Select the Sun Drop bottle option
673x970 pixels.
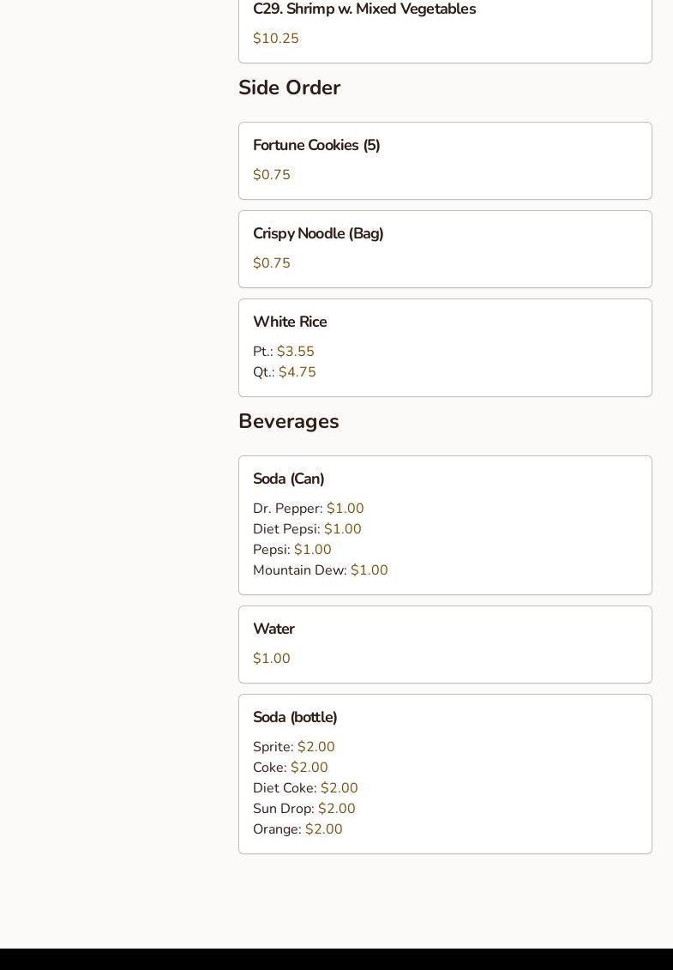coord(304,809)
